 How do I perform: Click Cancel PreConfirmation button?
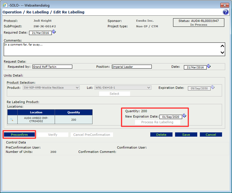[x=92, y=135]
